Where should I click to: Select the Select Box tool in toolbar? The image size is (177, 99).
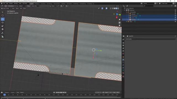2,12
